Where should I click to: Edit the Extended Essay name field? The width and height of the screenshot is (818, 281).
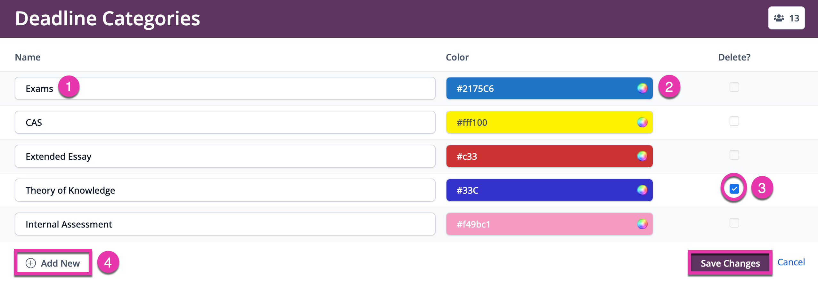(x=225, y=156)
